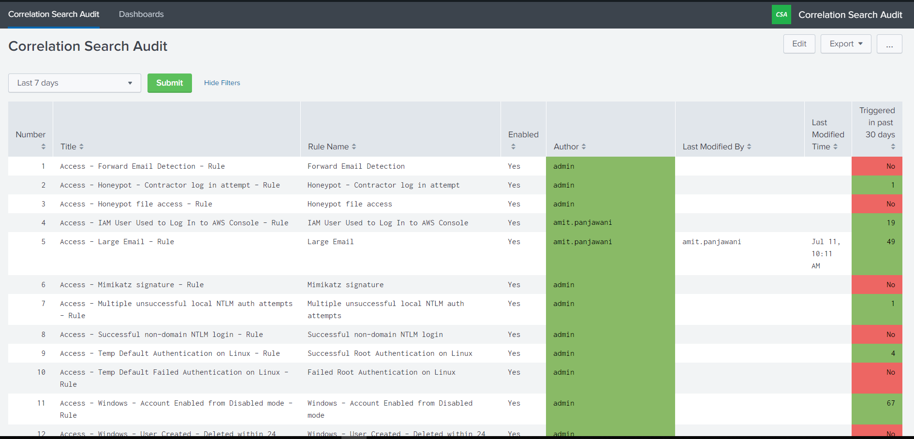The height and width of the screenshot is (439, 914).
Task: Open the Last 7 days time range dropdown
Action: [74, 83]
